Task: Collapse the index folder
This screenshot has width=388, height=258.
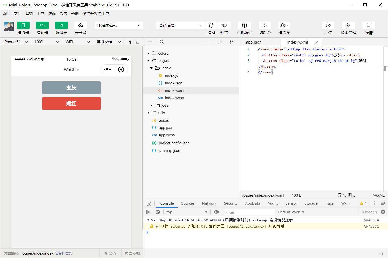Action: [x=151, y=68]
